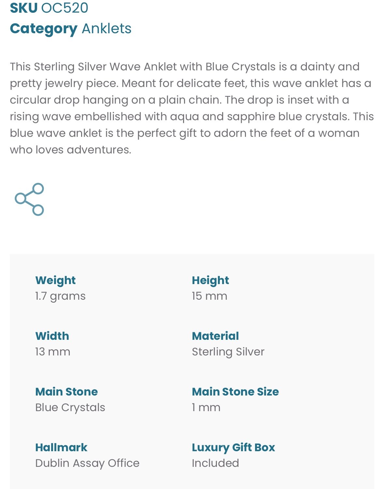Click the Weight specification heading
The height and width of the screenshot is (489, 384).
(55, 280)
